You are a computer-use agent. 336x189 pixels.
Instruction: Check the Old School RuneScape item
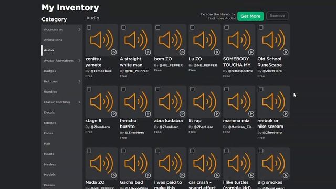point(261,27)
